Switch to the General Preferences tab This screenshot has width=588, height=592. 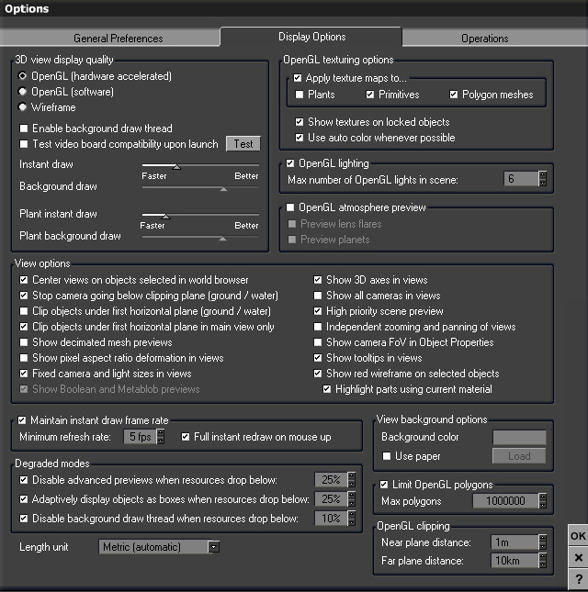pyautogui.click(x=118, y=39)
